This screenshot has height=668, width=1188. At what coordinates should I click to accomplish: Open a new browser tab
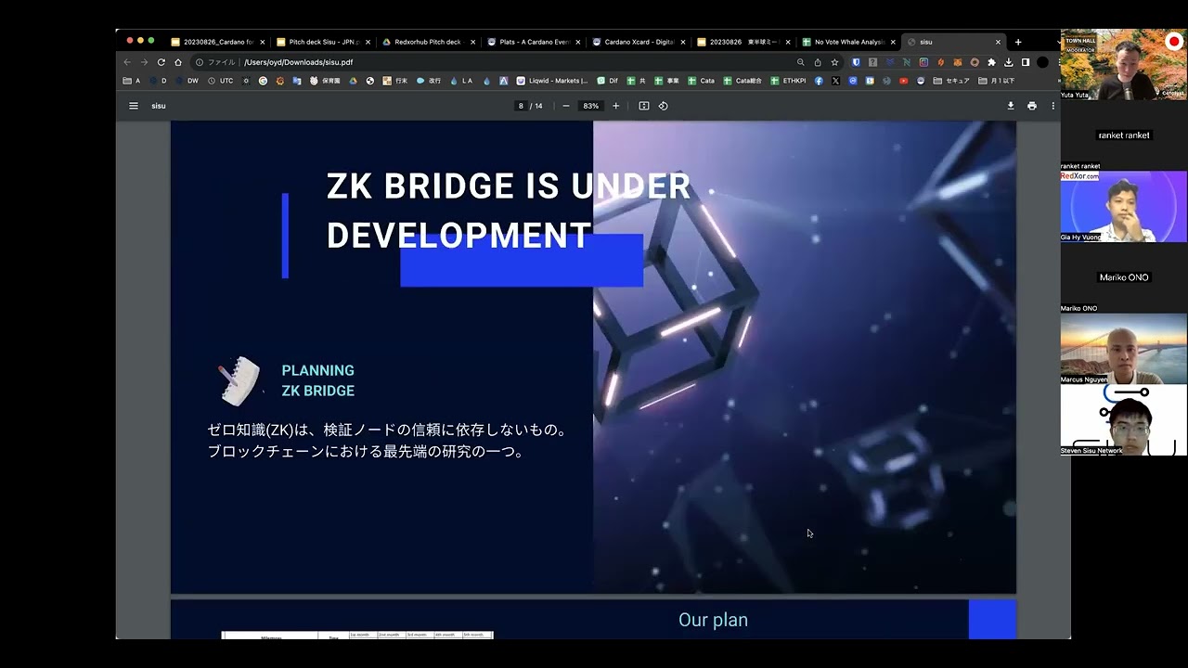(1018, 42)
